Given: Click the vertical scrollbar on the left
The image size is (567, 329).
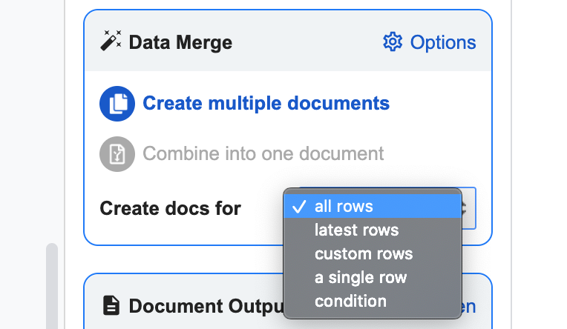Looking at the screenshot, I should (51, 285).
